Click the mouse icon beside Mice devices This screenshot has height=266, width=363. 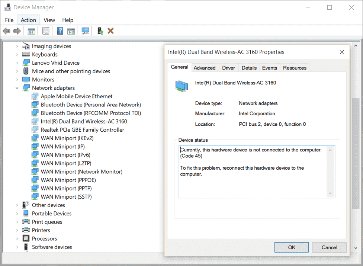pyautogui.click(x=26, y=71)
